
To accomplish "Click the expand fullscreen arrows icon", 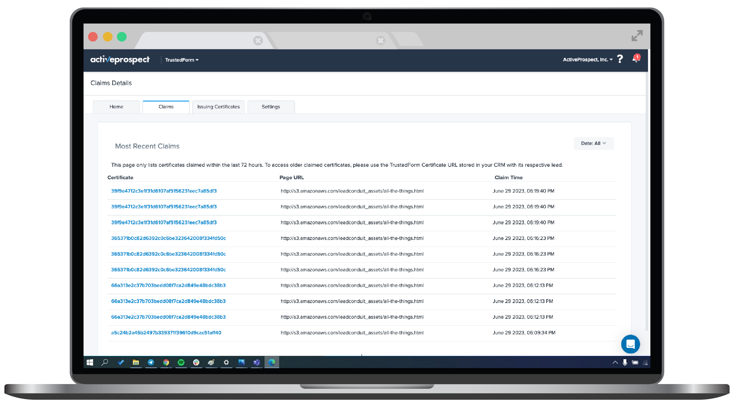I will tap(637, 36).
